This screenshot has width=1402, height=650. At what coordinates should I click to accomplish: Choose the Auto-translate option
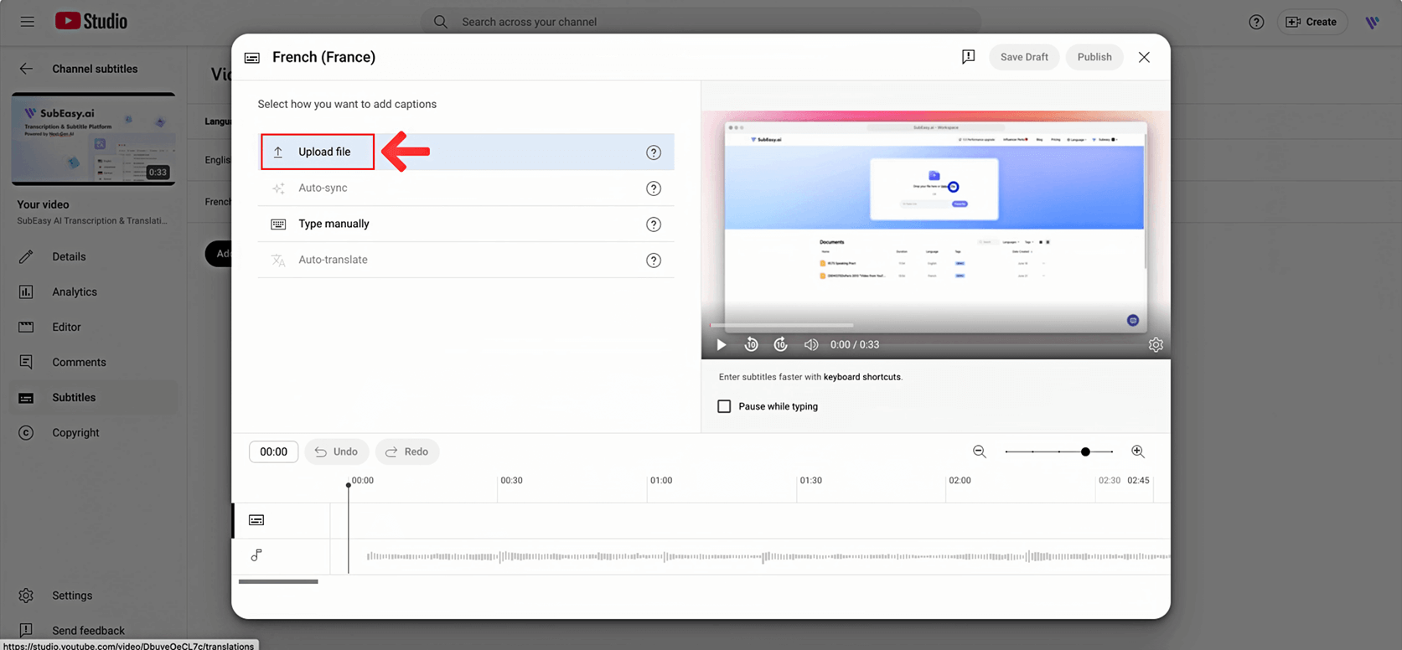(x=466, y=260)
